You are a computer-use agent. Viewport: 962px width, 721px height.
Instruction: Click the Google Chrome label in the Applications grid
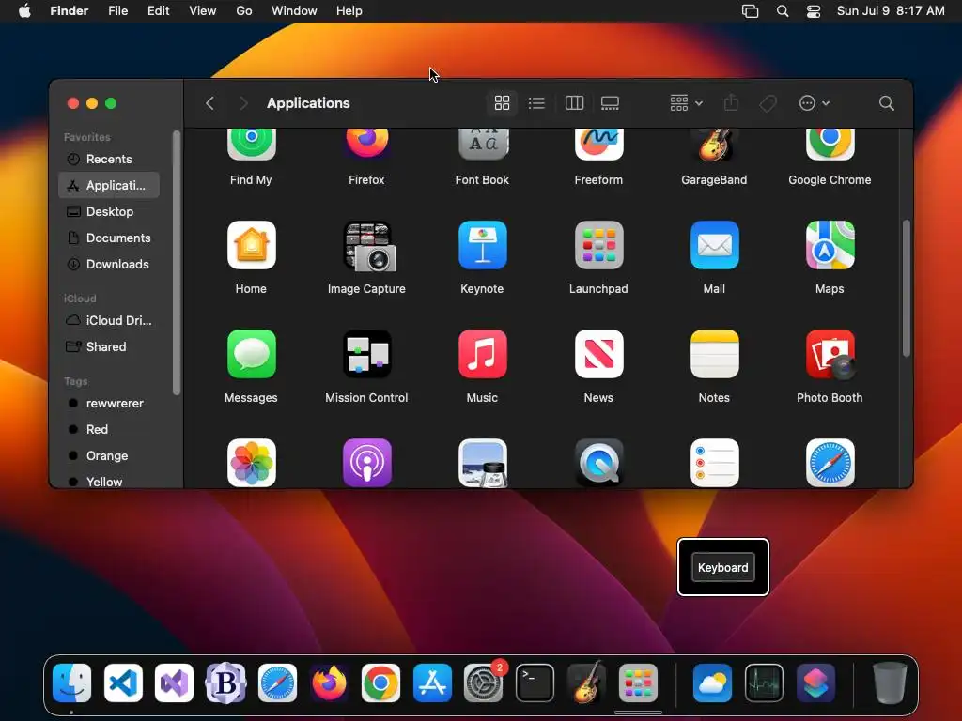[x=830, y=179]
